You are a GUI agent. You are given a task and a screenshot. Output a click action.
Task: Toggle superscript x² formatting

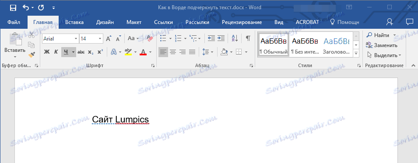(x=100, y=52)
